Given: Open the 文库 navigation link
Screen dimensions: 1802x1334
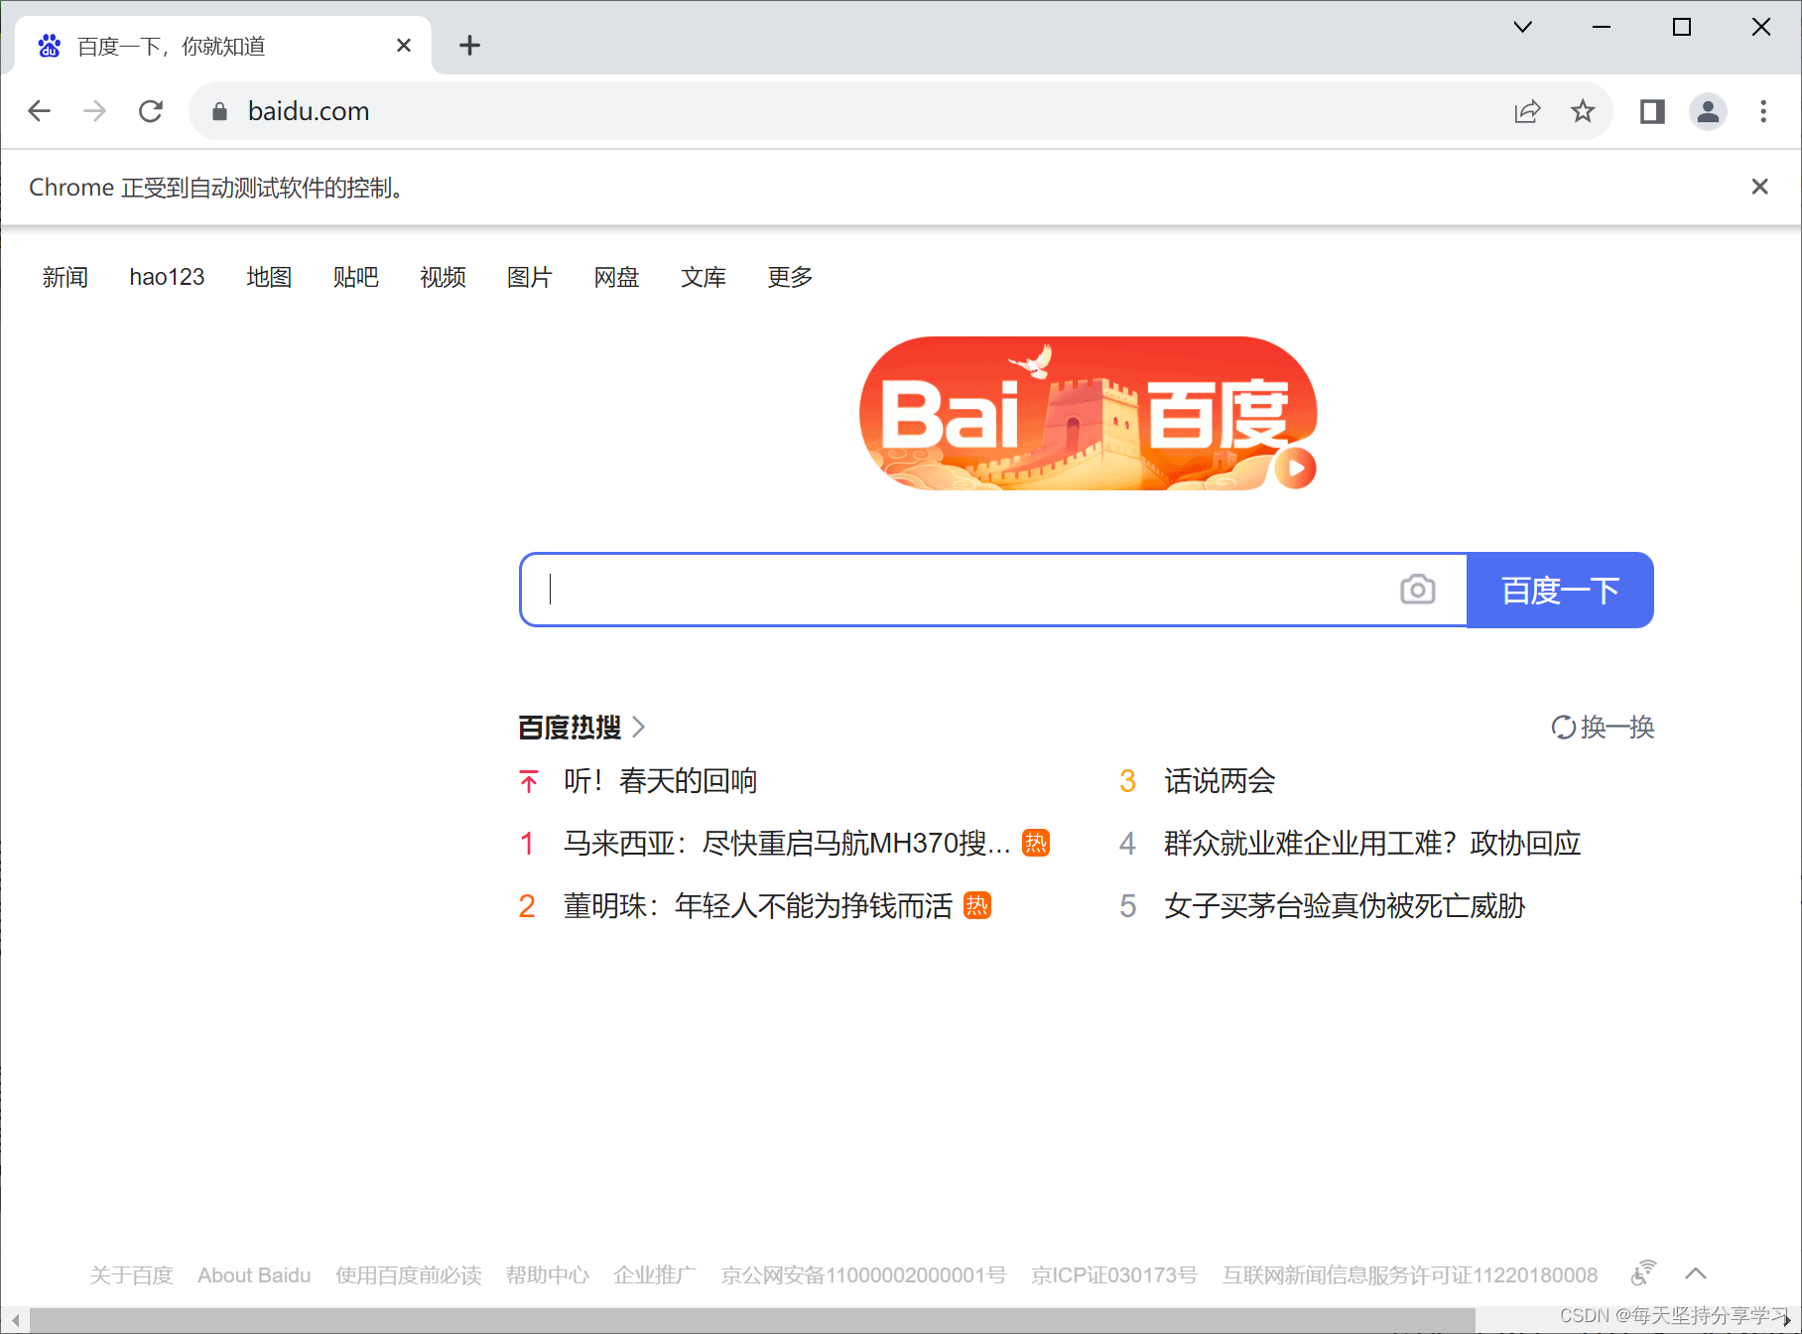Looking at the screenshot, I should tap(704, 277).
